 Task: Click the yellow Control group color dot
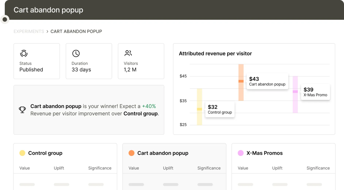(22, 153)
